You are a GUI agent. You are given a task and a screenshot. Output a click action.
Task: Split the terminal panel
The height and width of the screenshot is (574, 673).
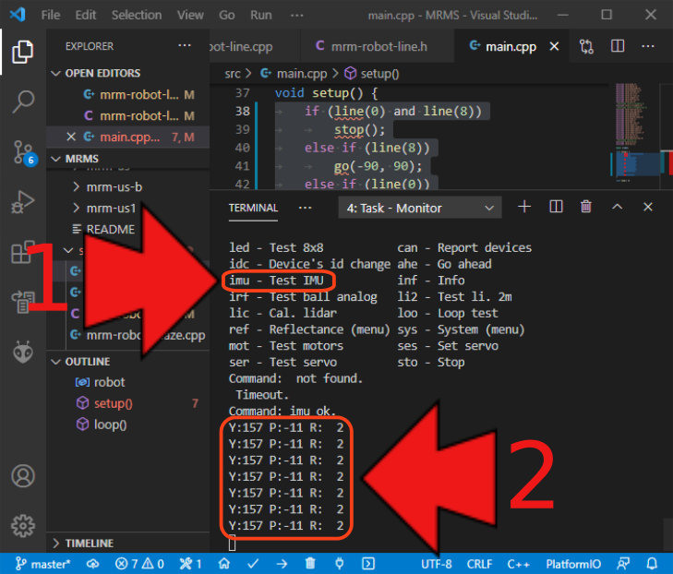(x=556, y=208)
